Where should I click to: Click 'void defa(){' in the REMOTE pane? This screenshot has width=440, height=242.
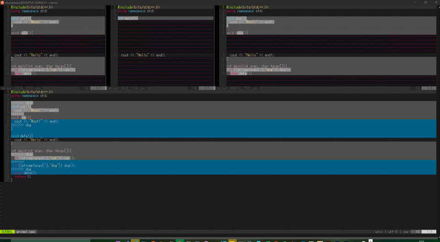(237, 33)
